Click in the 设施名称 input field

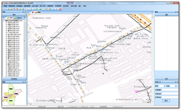click(170, 94)
